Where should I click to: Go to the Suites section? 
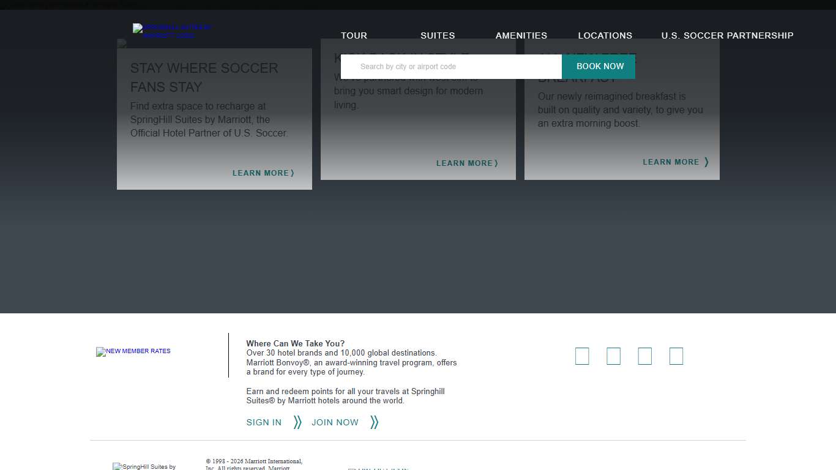pyautogui.click(x=438, y=35)
